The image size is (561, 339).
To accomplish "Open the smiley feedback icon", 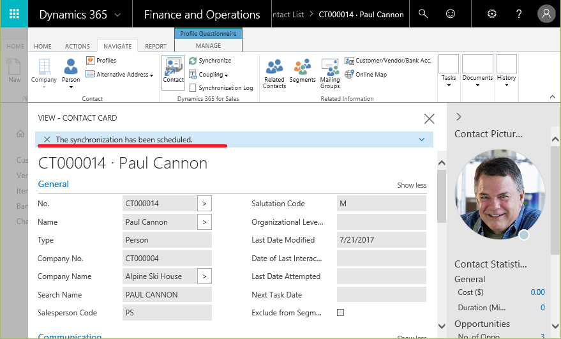I will [x=451, y=13].
